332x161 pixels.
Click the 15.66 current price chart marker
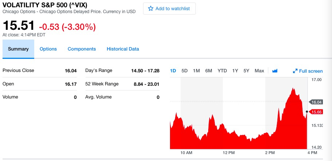click(x=317, y=112)
